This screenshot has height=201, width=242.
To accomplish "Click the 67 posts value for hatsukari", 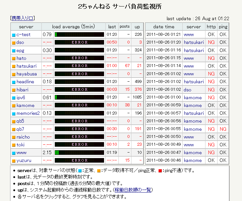I will [x=127, y=66].
